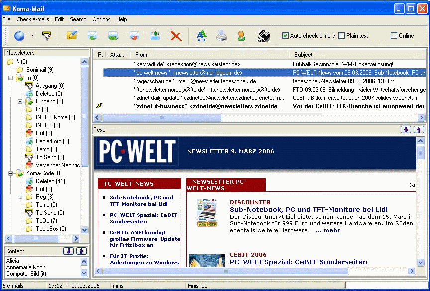This screenshot has width=430, height=291.
Task: Click the folder tree down scroll arrow
Action: (x=85, y=230)
